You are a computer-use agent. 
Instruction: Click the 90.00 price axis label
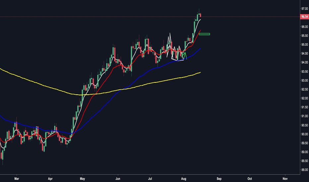305,134
